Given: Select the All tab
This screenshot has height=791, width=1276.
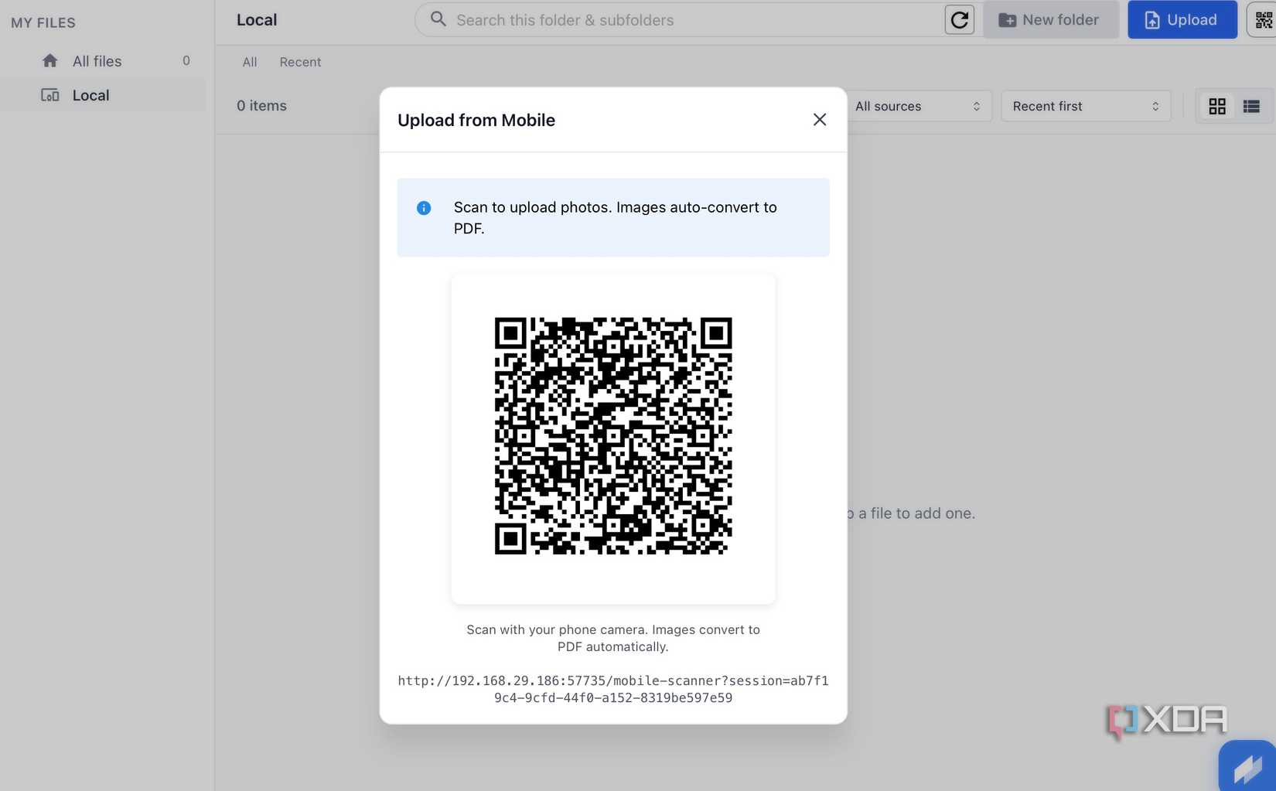Looking at the screenshot, I should point(250,62).
